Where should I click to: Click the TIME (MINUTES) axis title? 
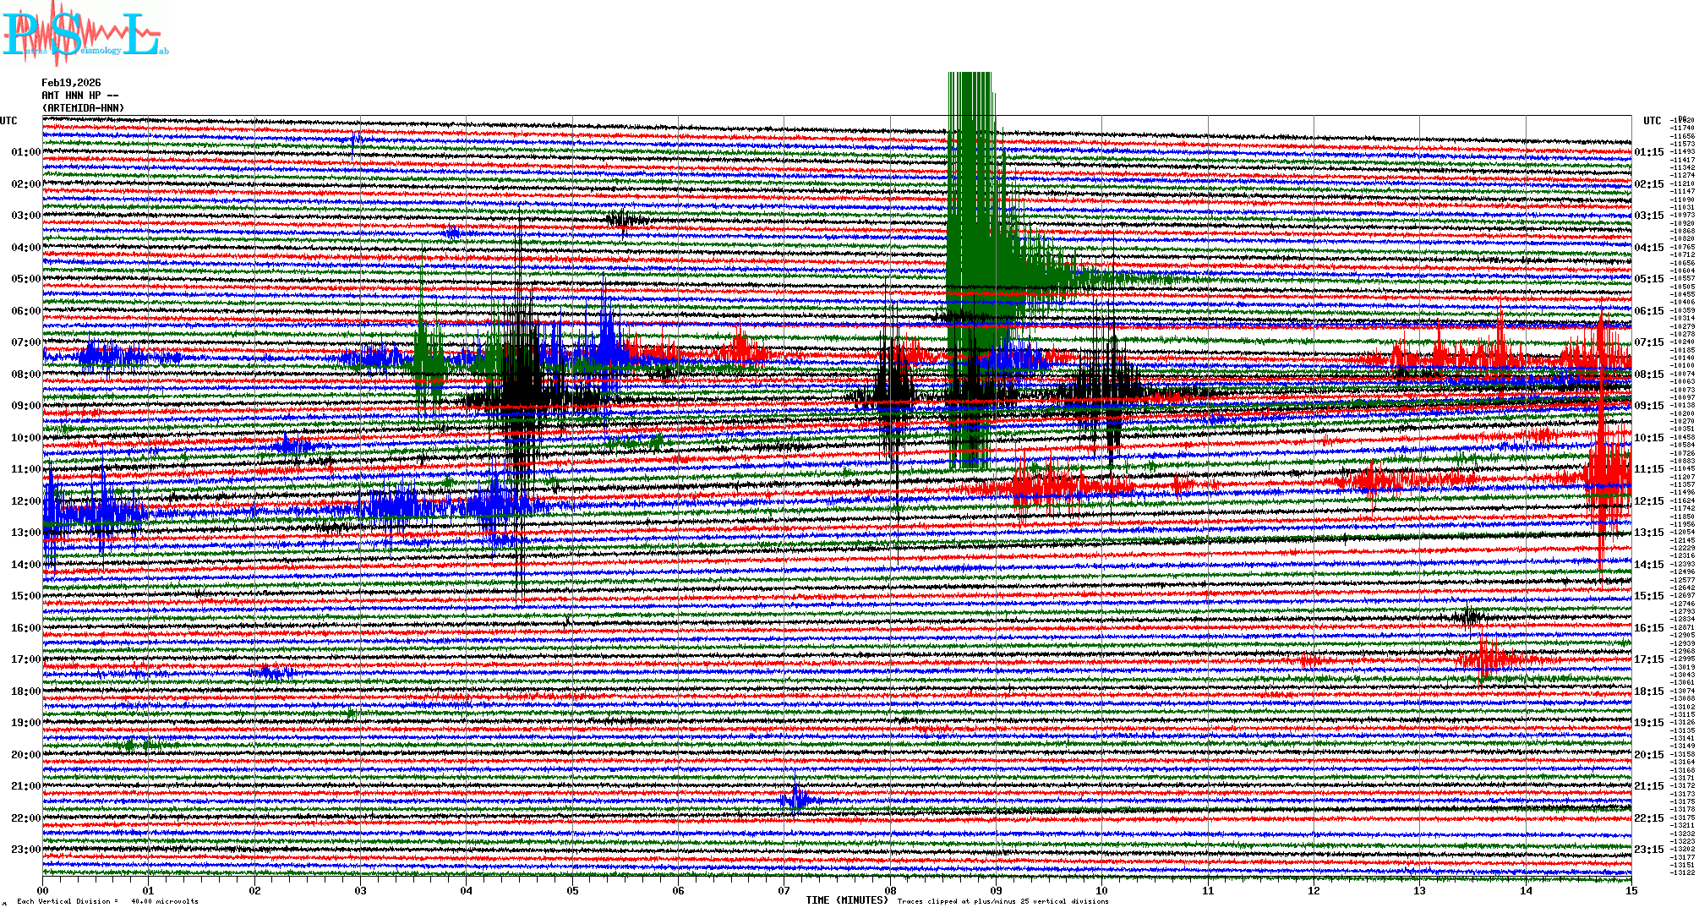point(847,900)
